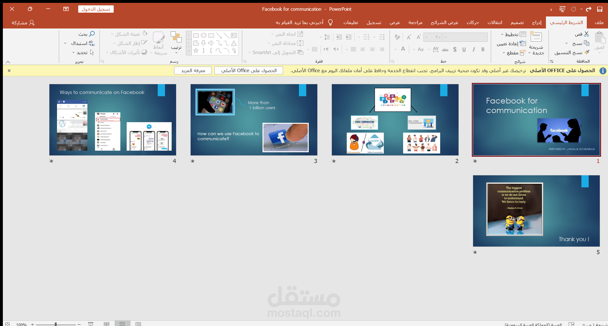The image size is (608, 326).
Task: Collapse the ribbon with the chevron
Action: (x=8, y=62)
